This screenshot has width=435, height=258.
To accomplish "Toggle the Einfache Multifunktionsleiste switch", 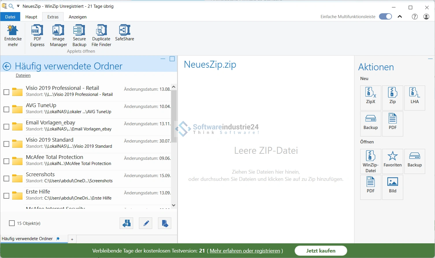I will [385, 17].
